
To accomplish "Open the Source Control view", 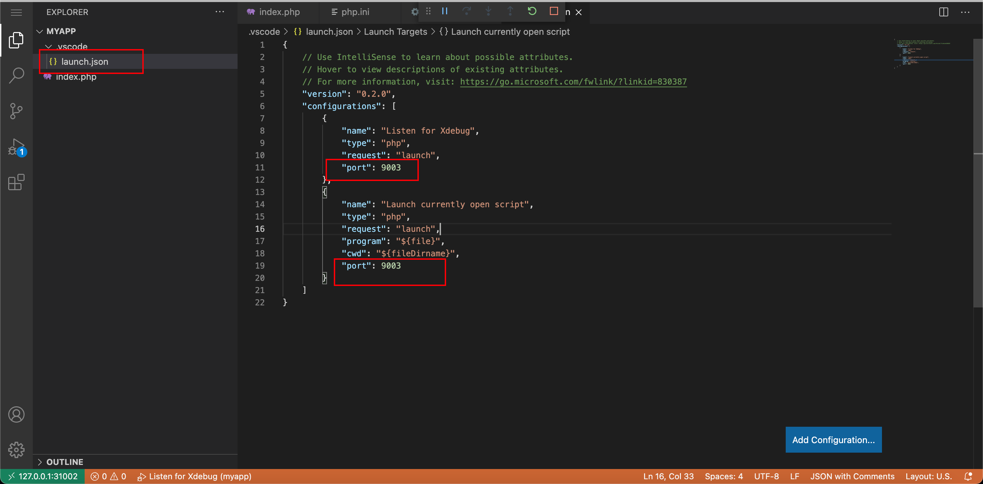I will [x=16, y=111].
